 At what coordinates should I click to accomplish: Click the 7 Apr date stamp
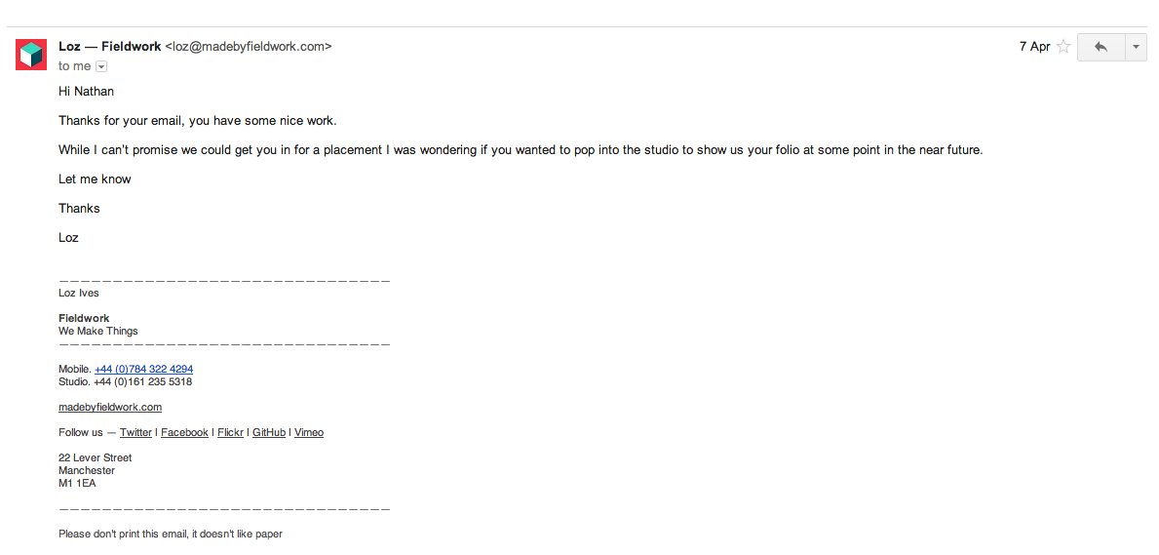[1034, 47]
